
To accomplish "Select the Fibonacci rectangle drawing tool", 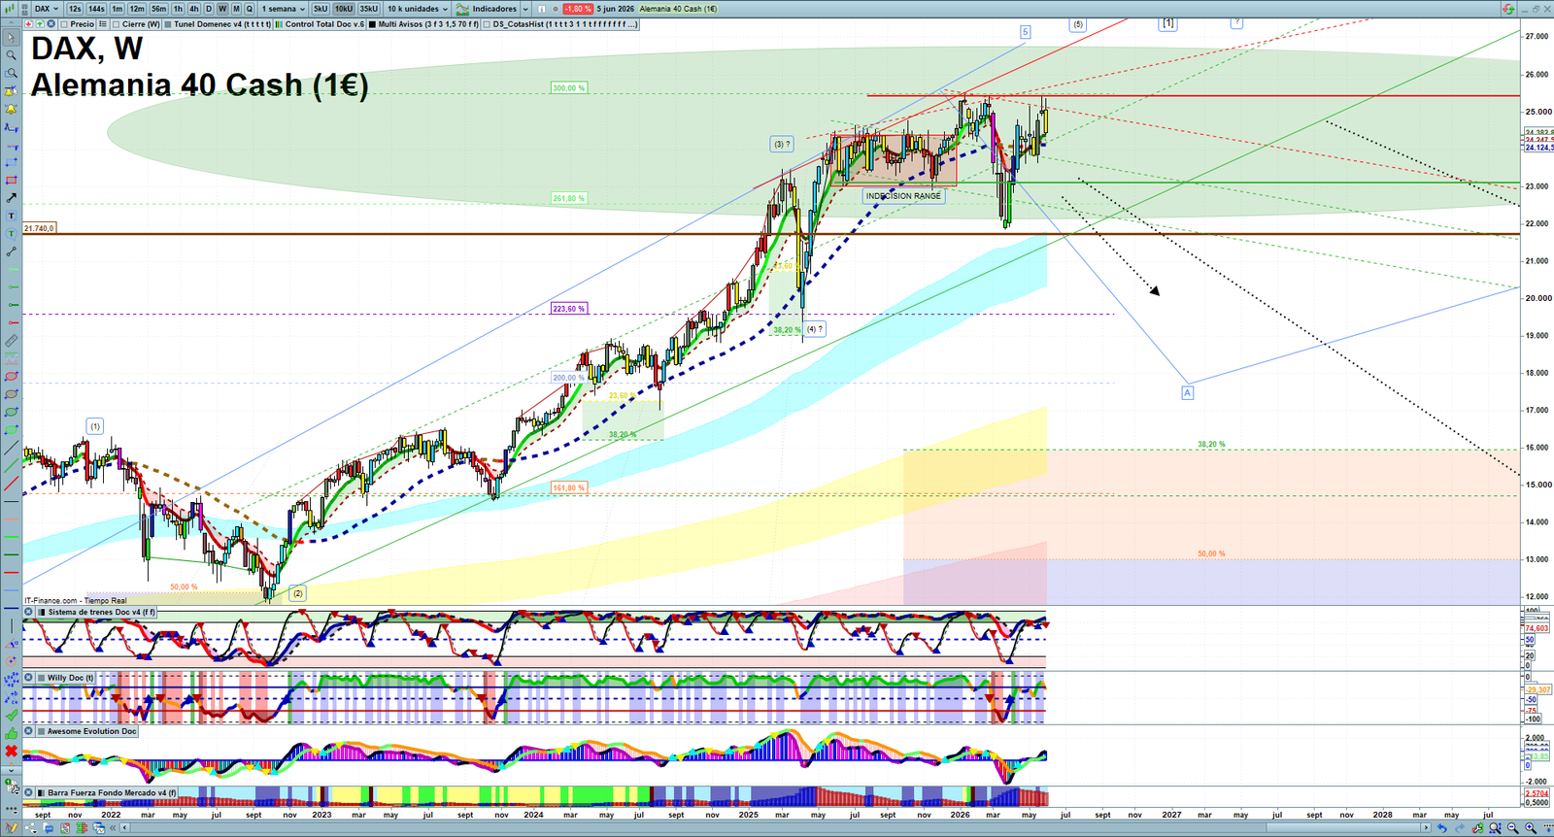I will click(x=12, y=162).
